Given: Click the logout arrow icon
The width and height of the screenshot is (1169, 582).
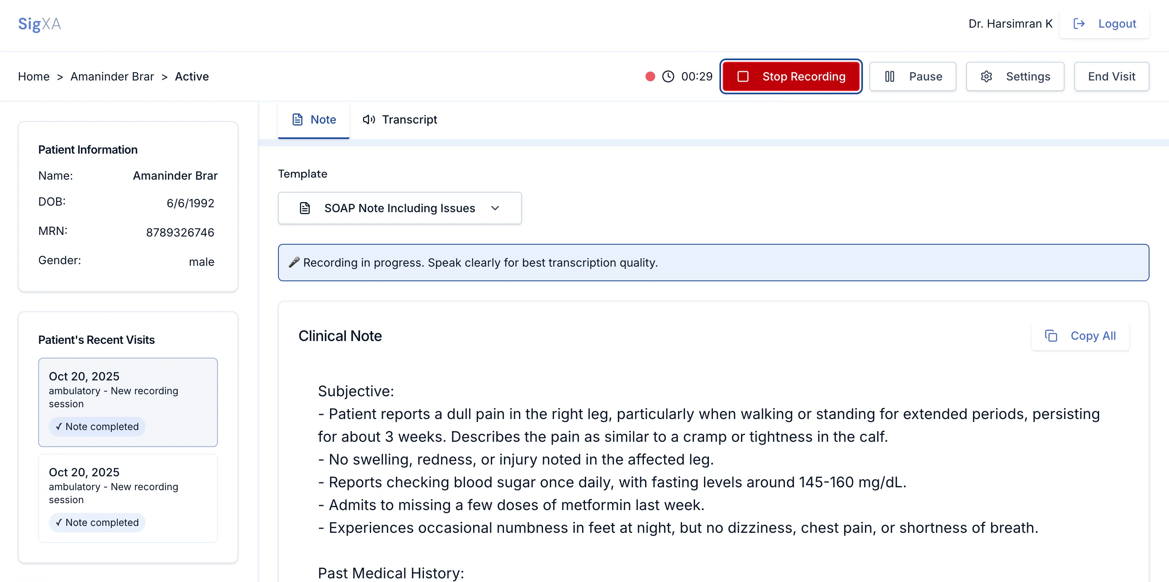Looking at the screenshot, I should coord(1079,24).
